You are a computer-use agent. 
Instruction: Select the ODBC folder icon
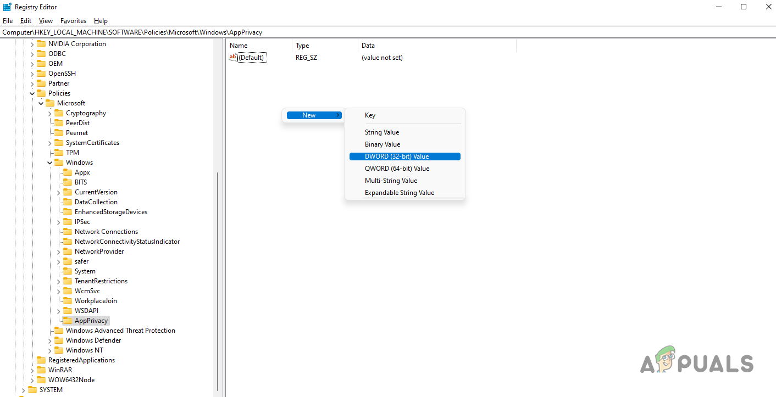click(41, 54)
